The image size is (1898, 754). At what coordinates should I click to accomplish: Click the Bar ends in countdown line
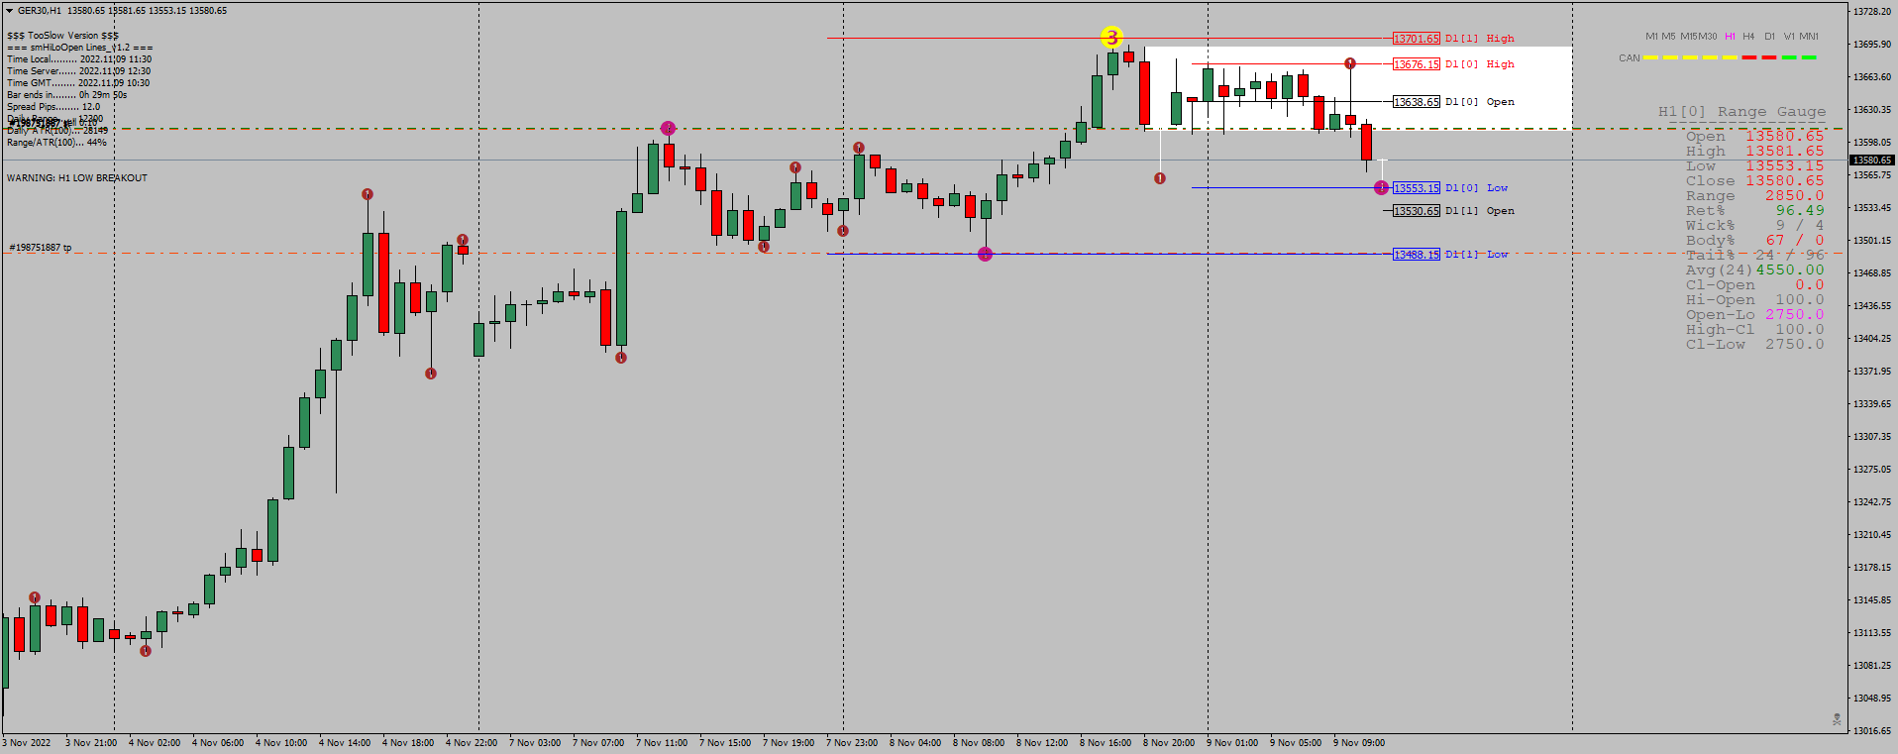[67, 95]
